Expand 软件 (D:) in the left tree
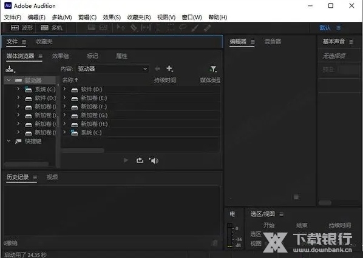This screenshot has height=258, width=363. point(18,98)
